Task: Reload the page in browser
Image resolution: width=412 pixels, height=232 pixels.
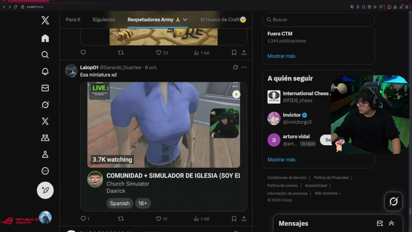Action: pyautogui.click(x=15, y=7)
